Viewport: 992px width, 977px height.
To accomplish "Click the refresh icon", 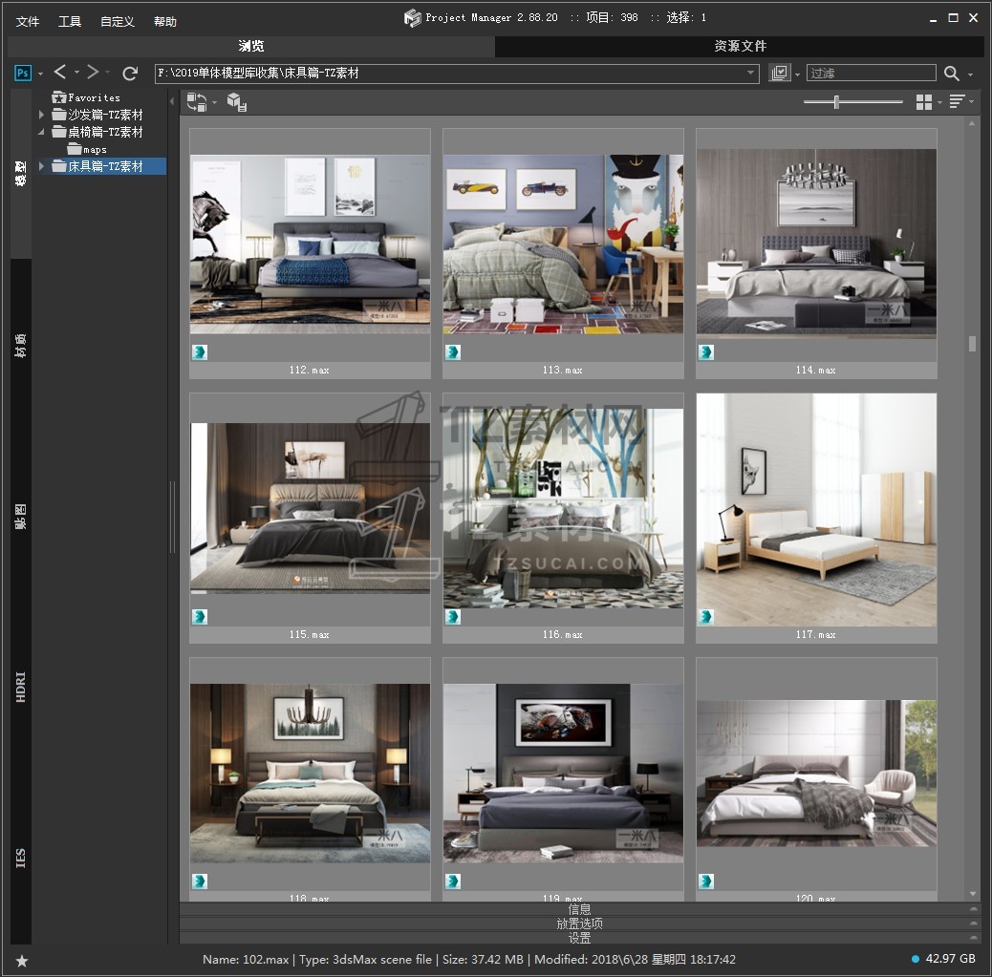I will (131, 73).
